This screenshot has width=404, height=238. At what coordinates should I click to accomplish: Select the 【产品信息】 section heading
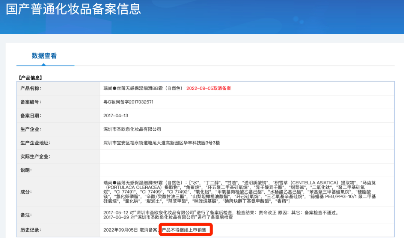point(30,78)
